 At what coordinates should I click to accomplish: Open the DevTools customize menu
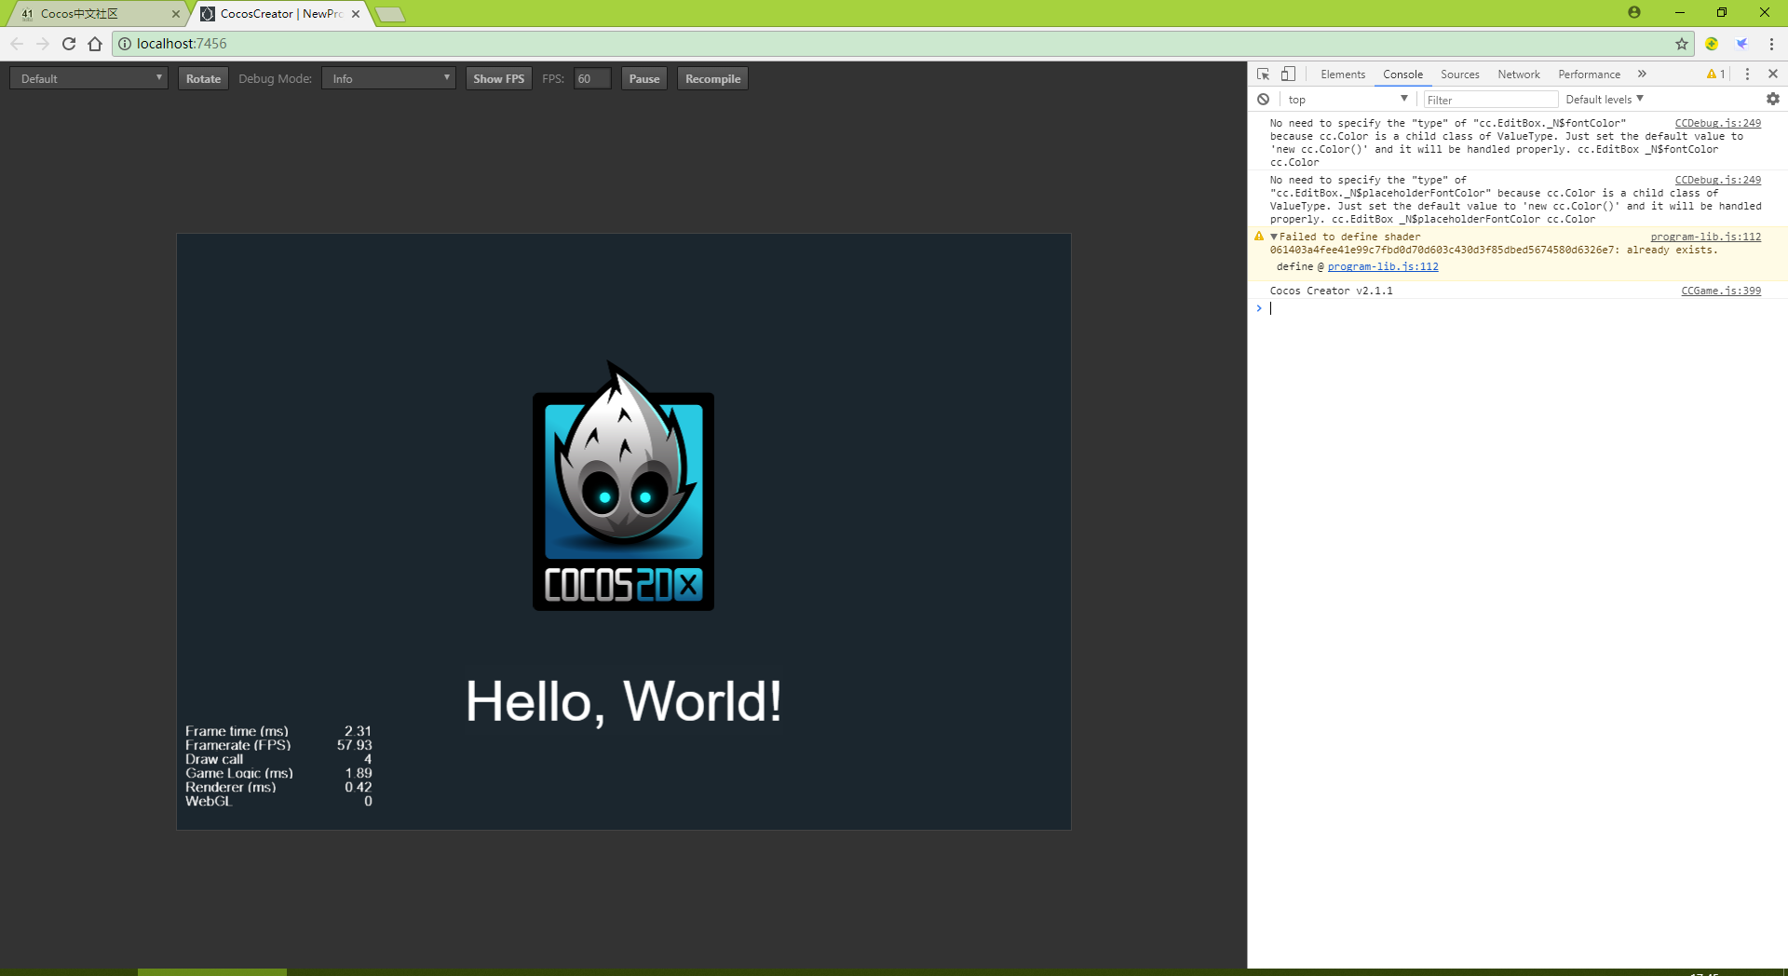coord(1747,75)
